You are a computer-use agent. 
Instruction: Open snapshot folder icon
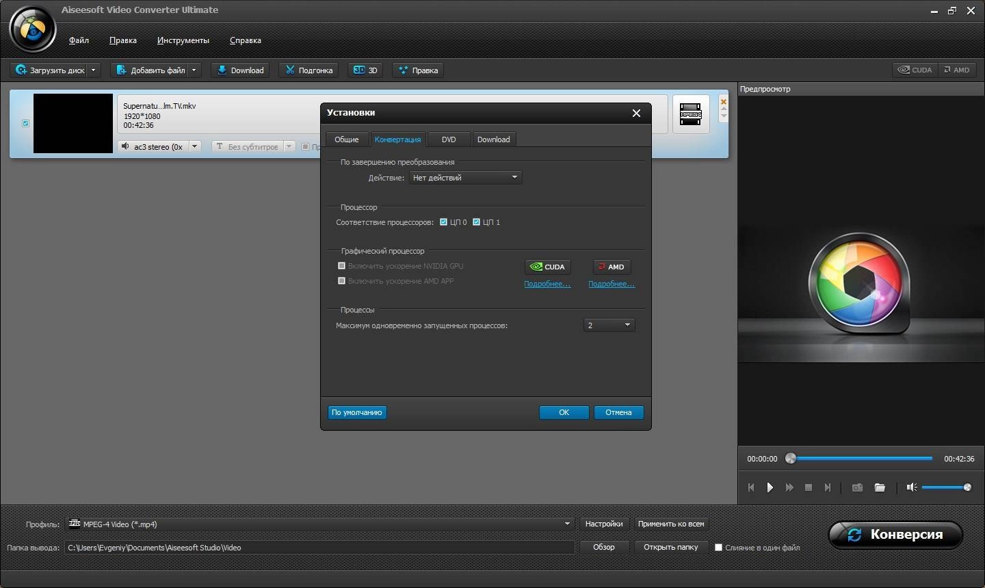(880, 487)
